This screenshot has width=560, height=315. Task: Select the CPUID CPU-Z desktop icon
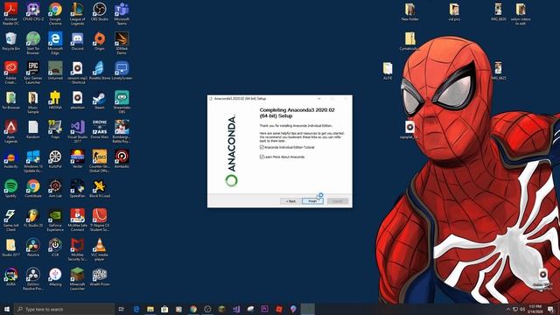click(33, 11)
